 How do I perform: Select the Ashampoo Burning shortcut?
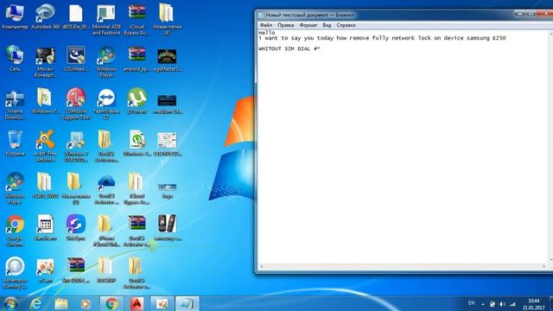pos(15,272)
